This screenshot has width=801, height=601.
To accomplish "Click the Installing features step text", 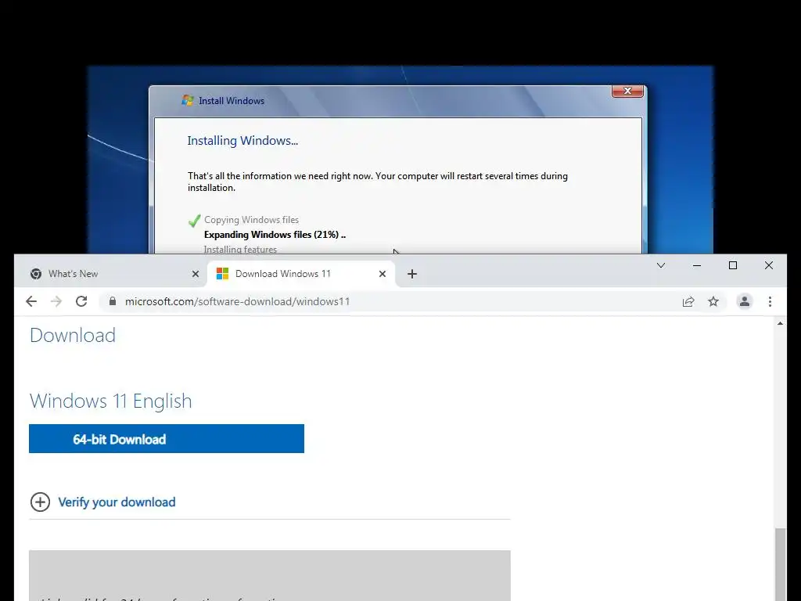I will click(x=240, y=250).
